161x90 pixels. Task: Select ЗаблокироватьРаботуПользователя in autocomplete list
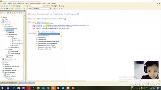pyautogui.click(x=48, y=43)
